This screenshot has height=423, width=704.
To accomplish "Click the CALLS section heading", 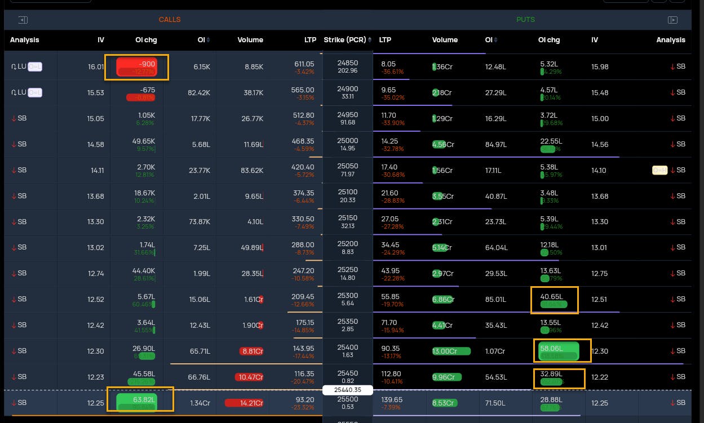I will coord(170,20).
